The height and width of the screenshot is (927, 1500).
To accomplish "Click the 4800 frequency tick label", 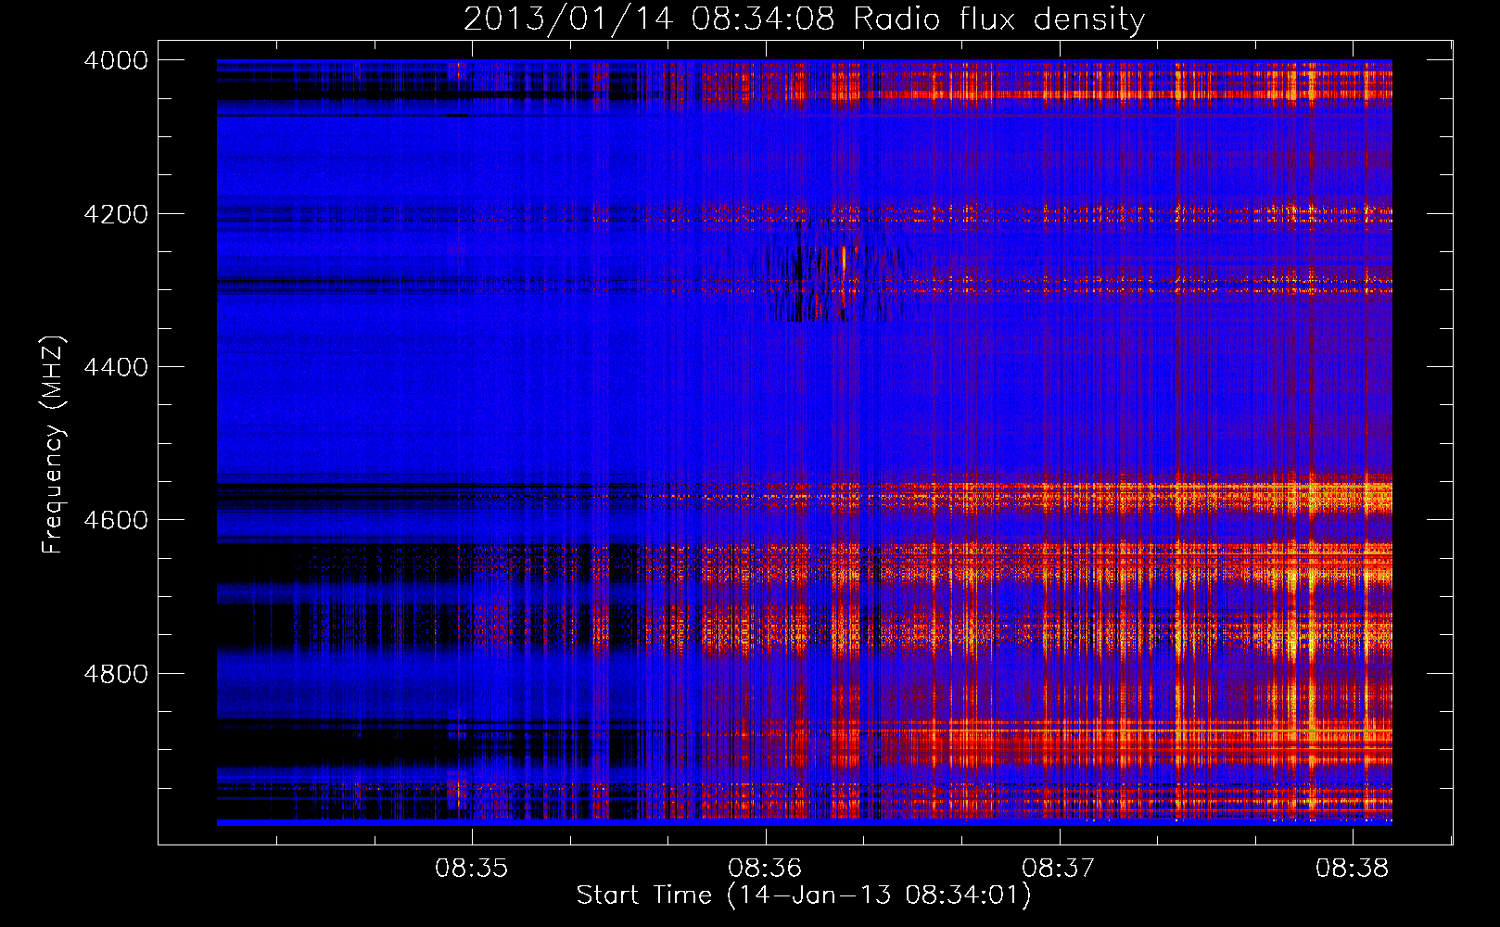I will 116,673.
